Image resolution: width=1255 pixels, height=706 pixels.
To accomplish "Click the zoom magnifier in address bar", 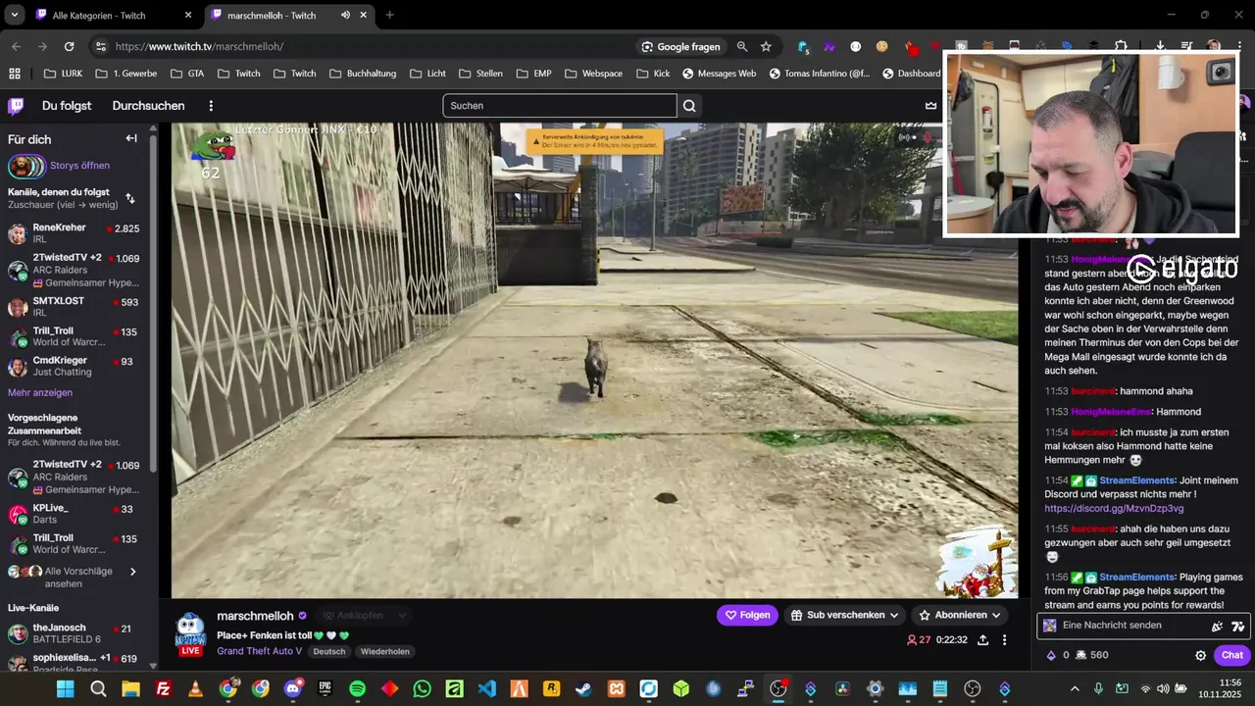I will tap(742, 46).
